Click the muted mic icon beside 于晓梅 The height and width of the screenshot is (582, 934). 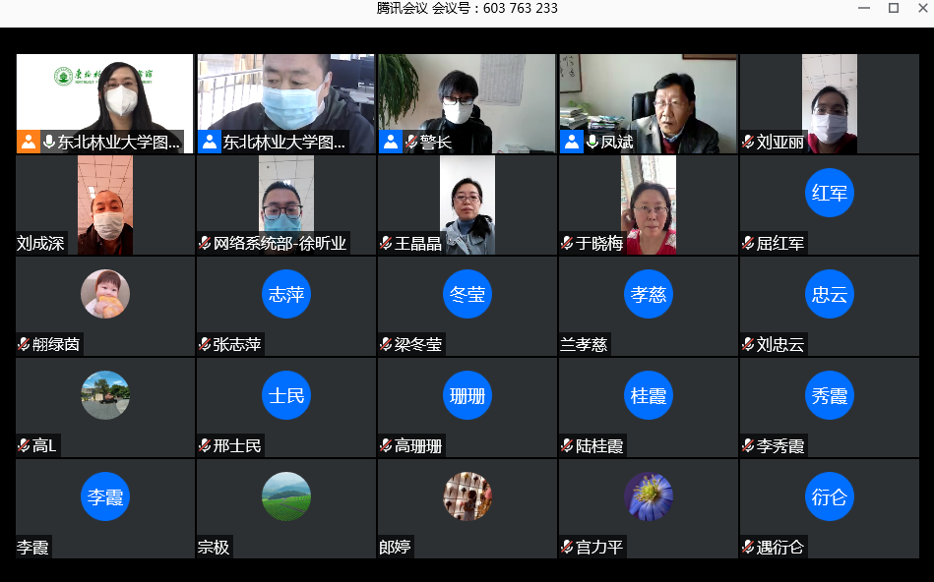click(x=567, y=243)
